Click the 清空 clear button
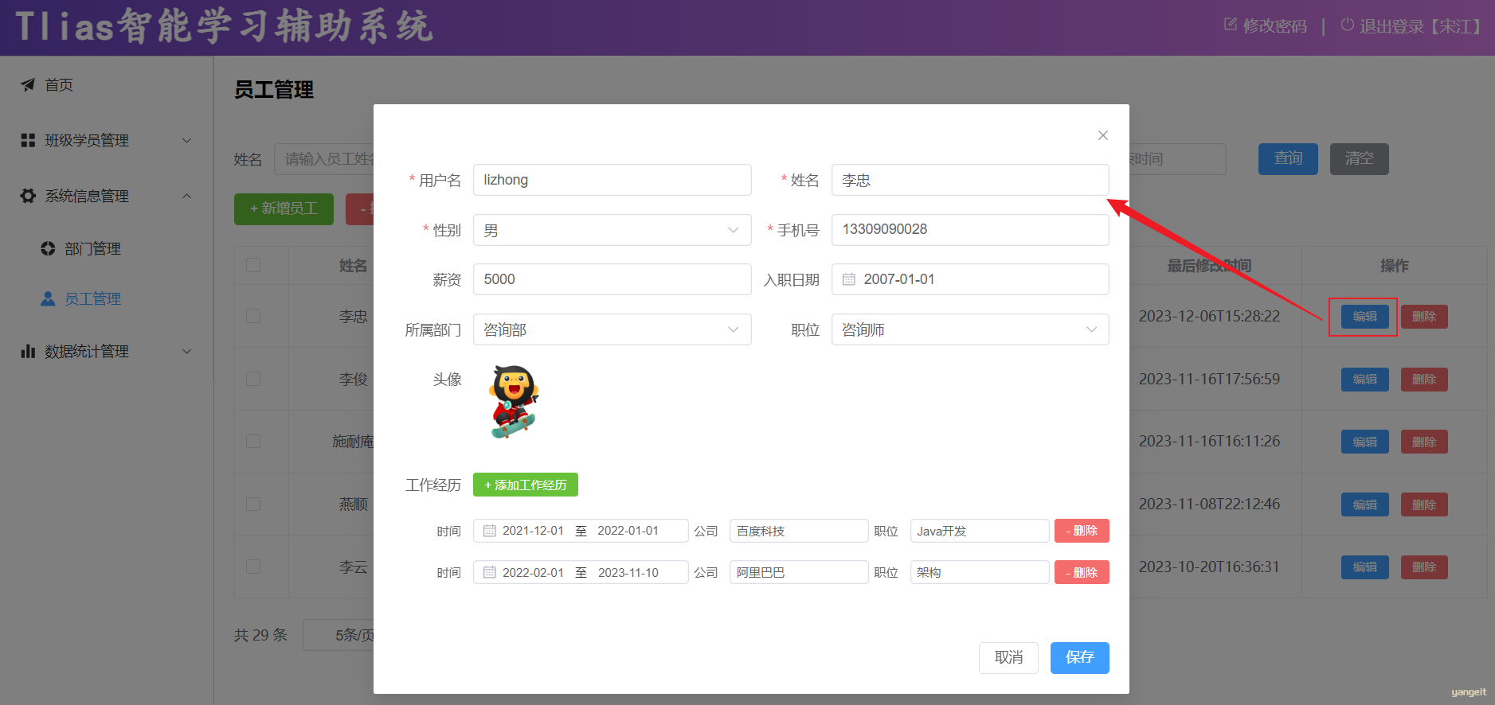 (1359, 158)
